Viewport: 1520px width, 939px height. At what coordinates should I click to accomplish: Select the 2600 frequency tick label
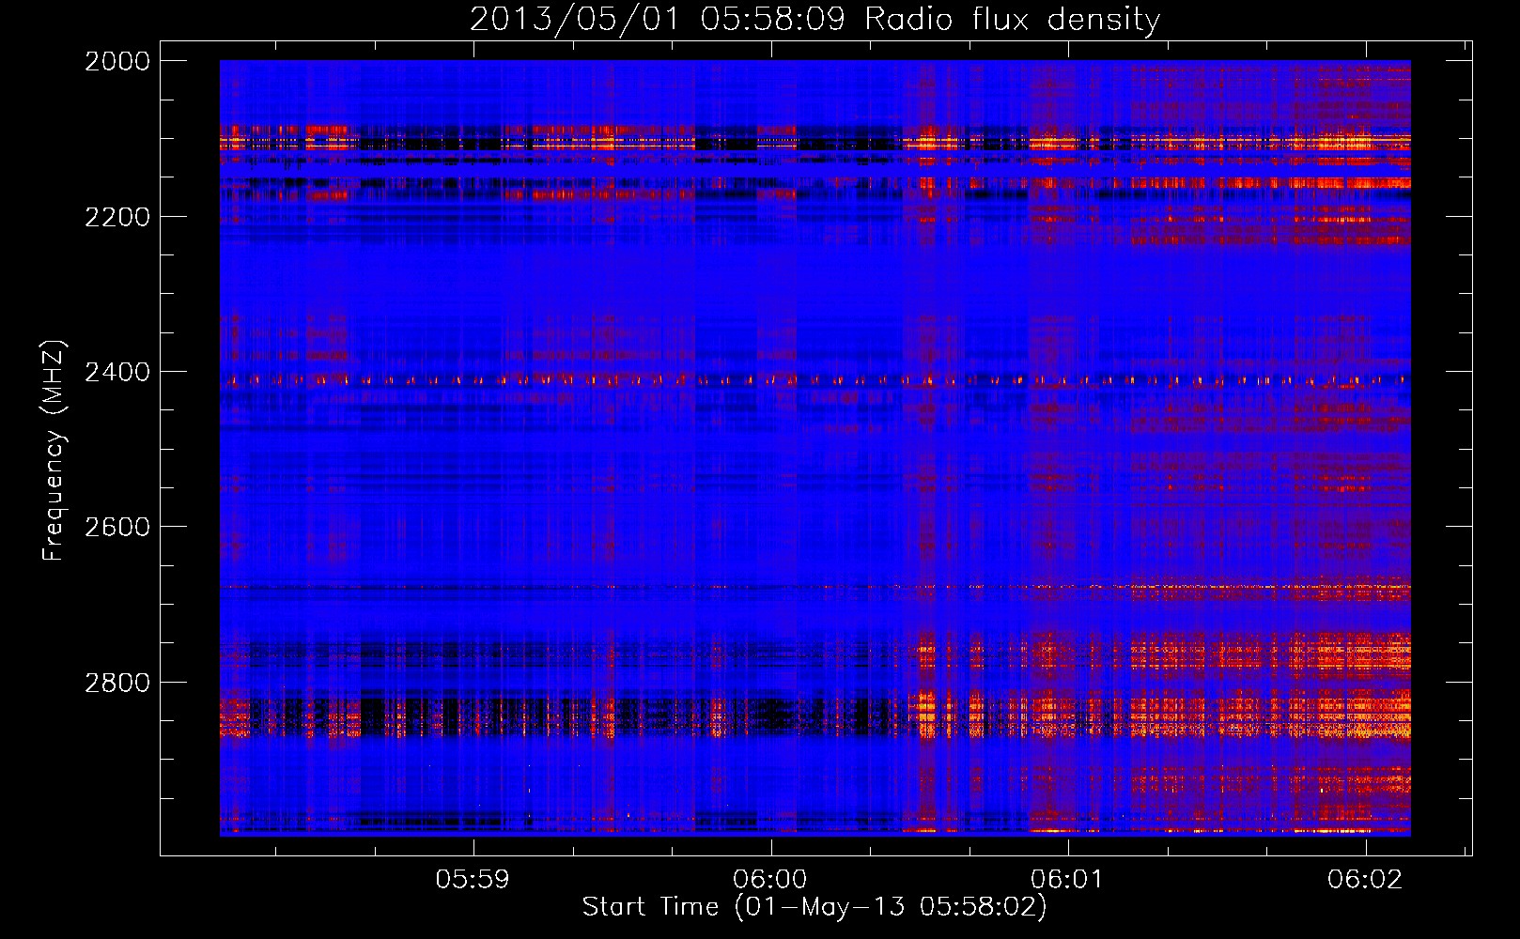(x=117, y=527)
